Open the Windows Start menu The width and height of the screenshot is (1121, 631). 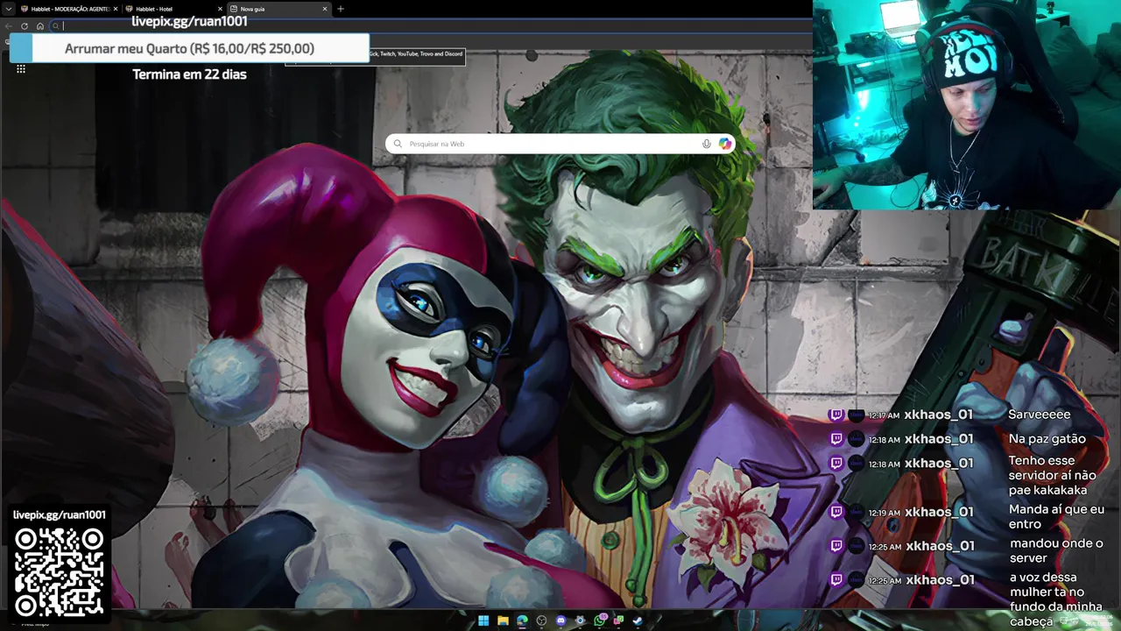483,620
